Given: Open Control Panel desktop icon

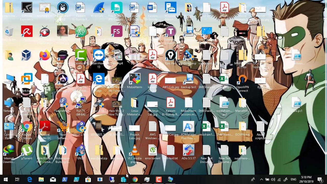Looking at the screenshot, I should coord(9,126).
